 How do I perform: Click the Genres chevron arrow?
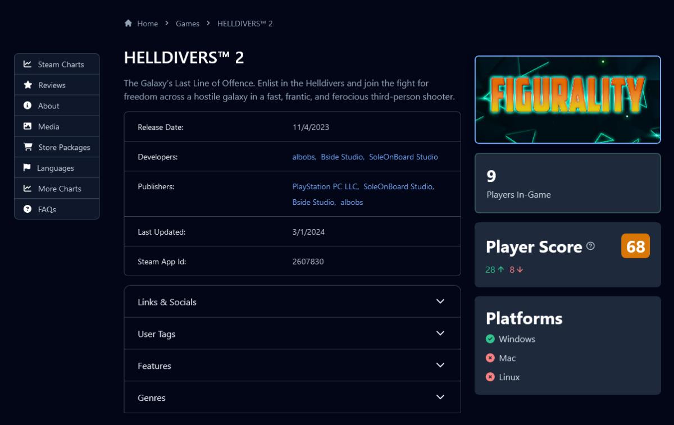[440, 397]
